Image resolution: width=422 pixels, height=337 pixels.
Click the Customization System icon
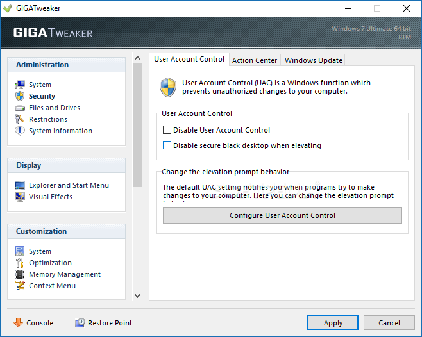[20, 251]
